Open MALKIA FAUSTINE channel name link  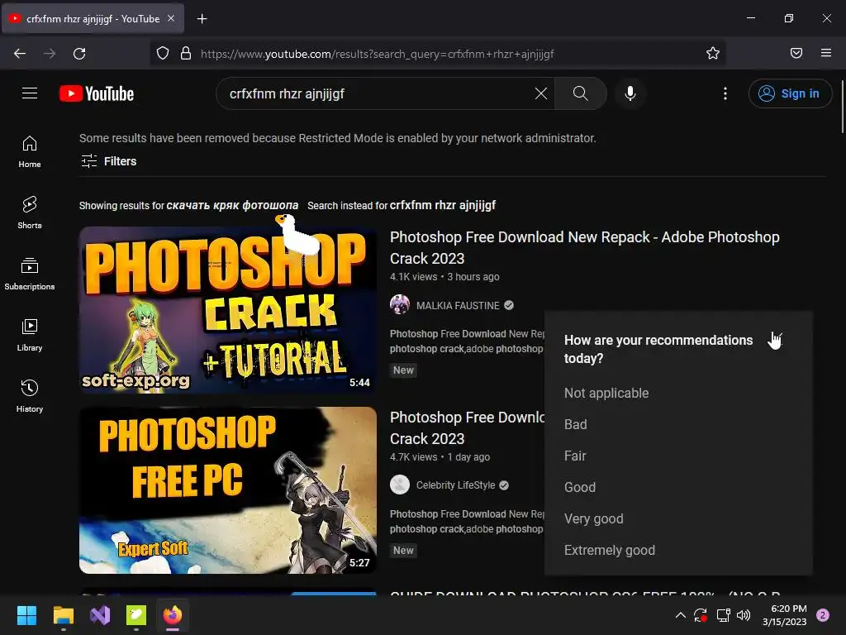coord(458,306)
